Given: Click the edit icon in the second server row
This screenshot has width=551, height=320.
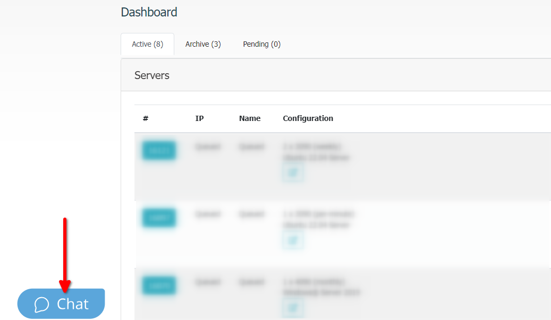Looking at the screenshot, I should pos(293,240).
